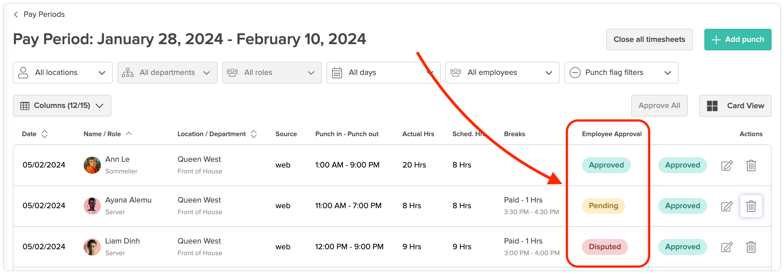Sort by the Date column arrows
Screen dimensions: 784x274
point(45,134)
